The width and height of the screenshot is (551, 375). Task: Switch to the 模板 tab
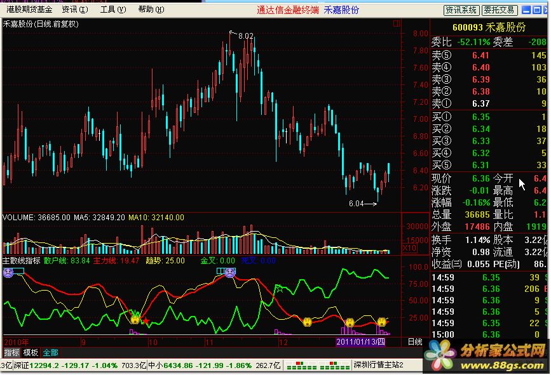pyautogui.click(x=31, y=353)
